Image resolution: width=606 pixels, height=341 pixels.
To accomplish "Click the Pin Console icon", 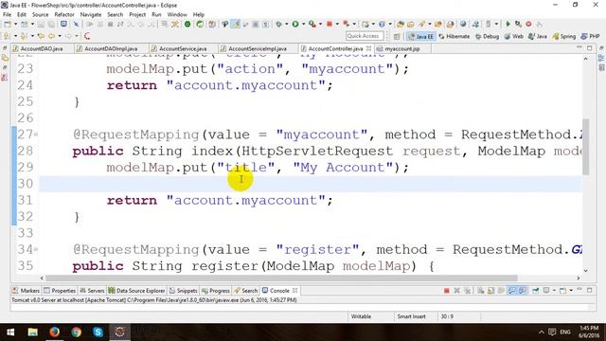I will [x=535, y=291].
